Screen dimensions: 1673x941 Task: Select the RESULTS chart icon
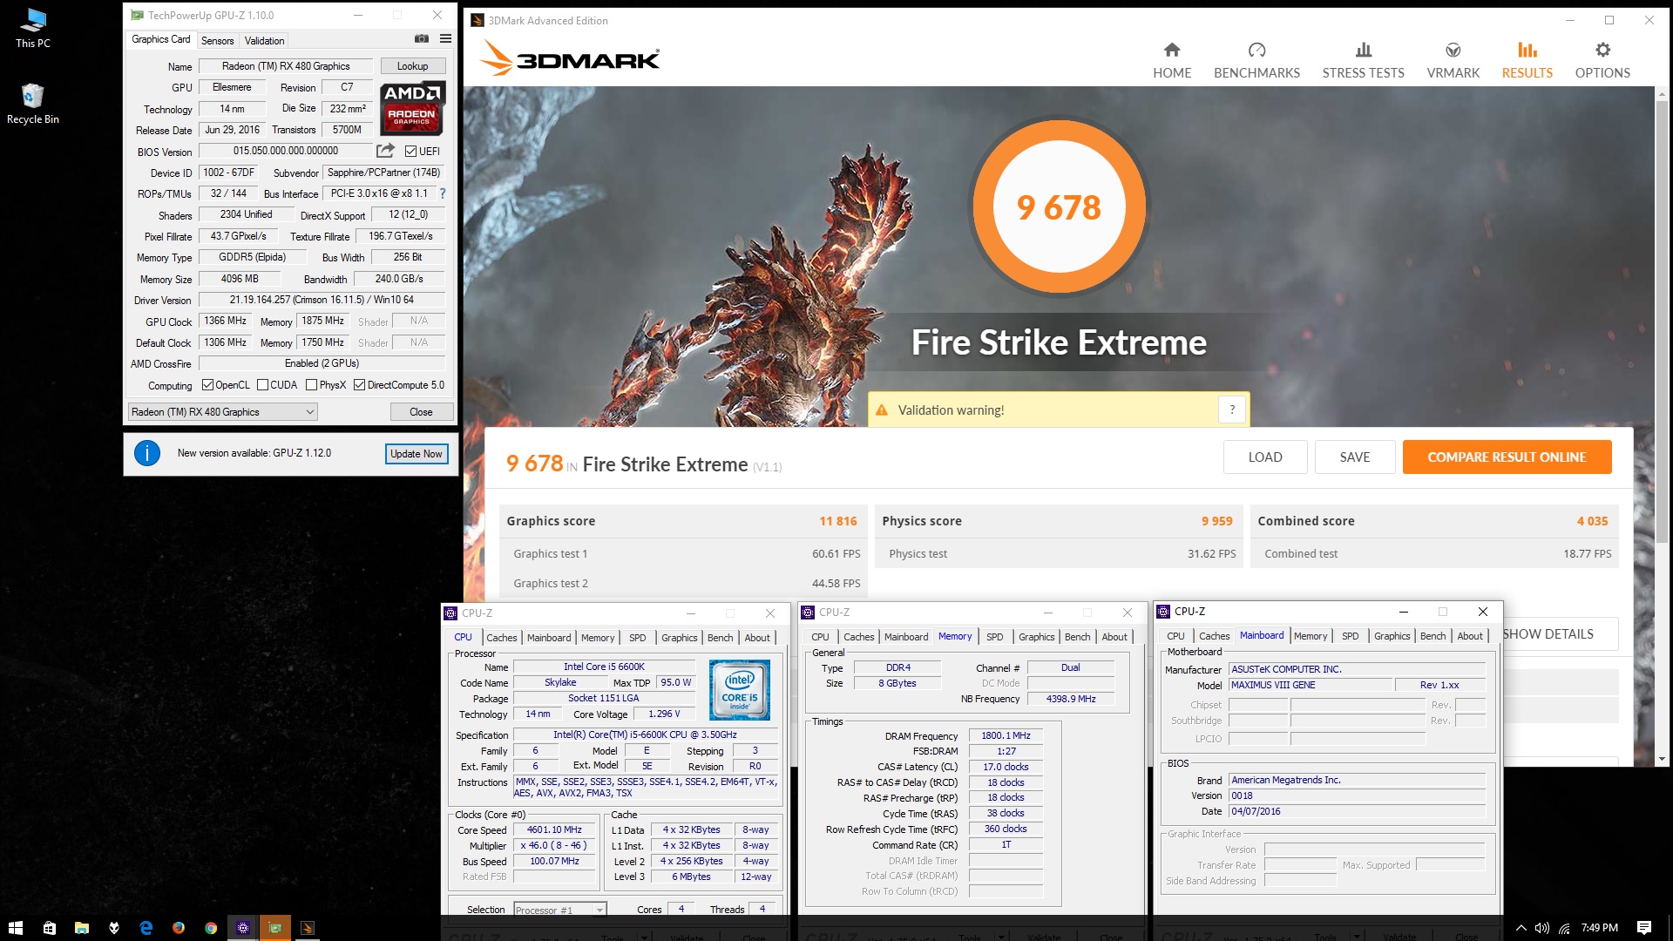(1527, 50)
